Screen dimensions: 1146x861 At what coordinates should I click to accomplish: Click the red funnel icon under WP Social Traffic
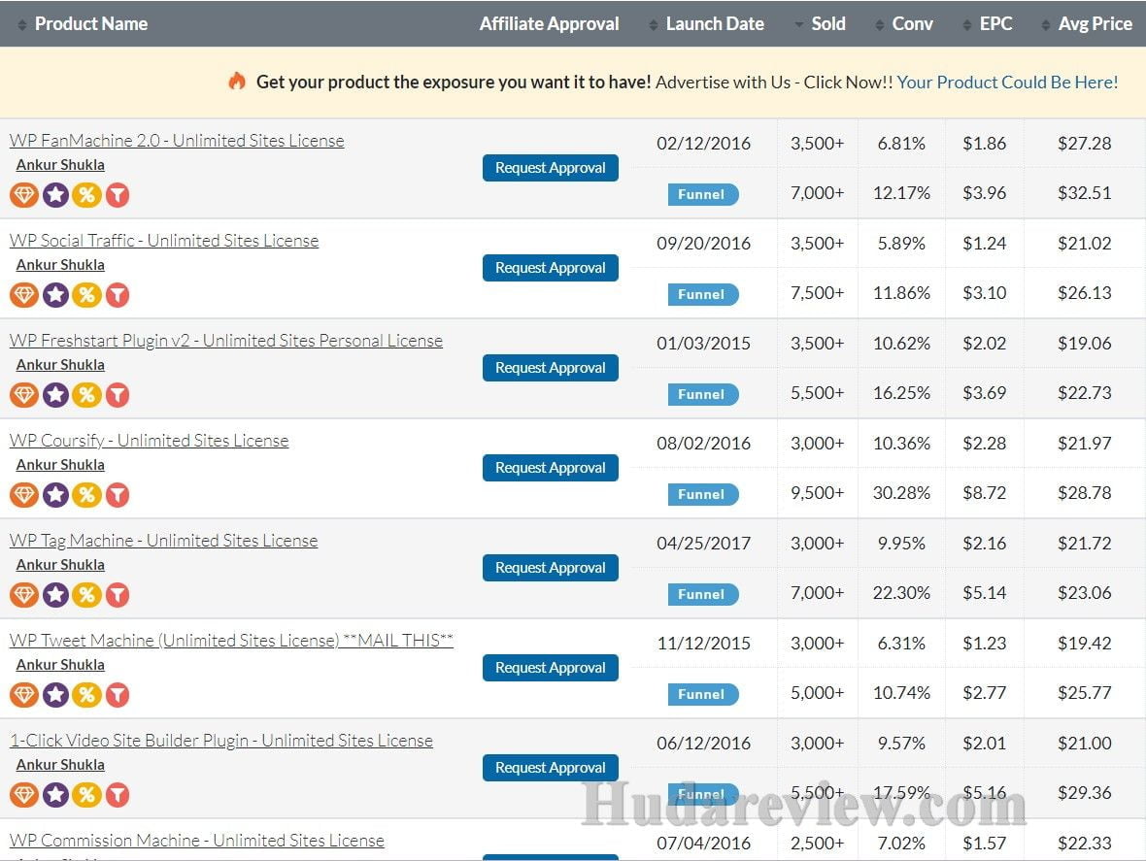117,295
